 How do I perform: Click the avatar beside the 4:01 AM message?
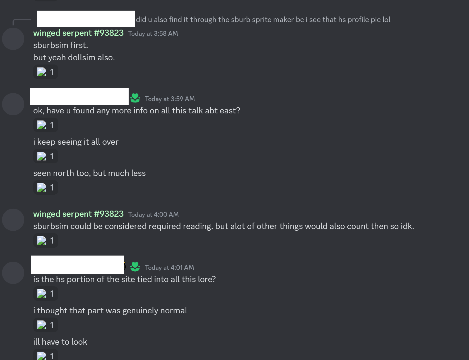pyautogui.click(x=13, y=273)
